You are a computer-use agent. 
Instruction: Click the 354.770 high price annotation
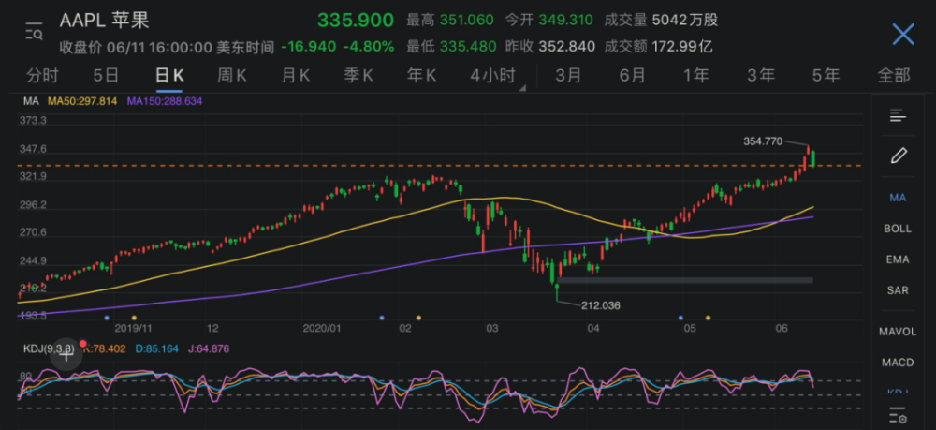pyautogui.click(x=763, y=141)
